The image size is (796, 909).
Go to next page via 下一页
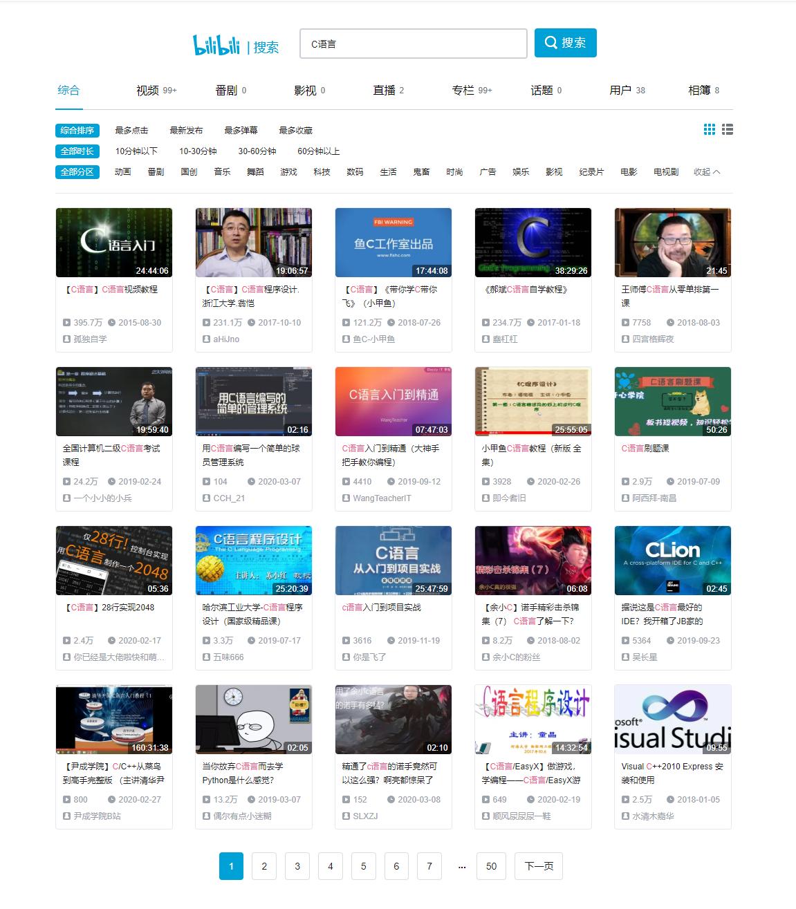(538, 866)
